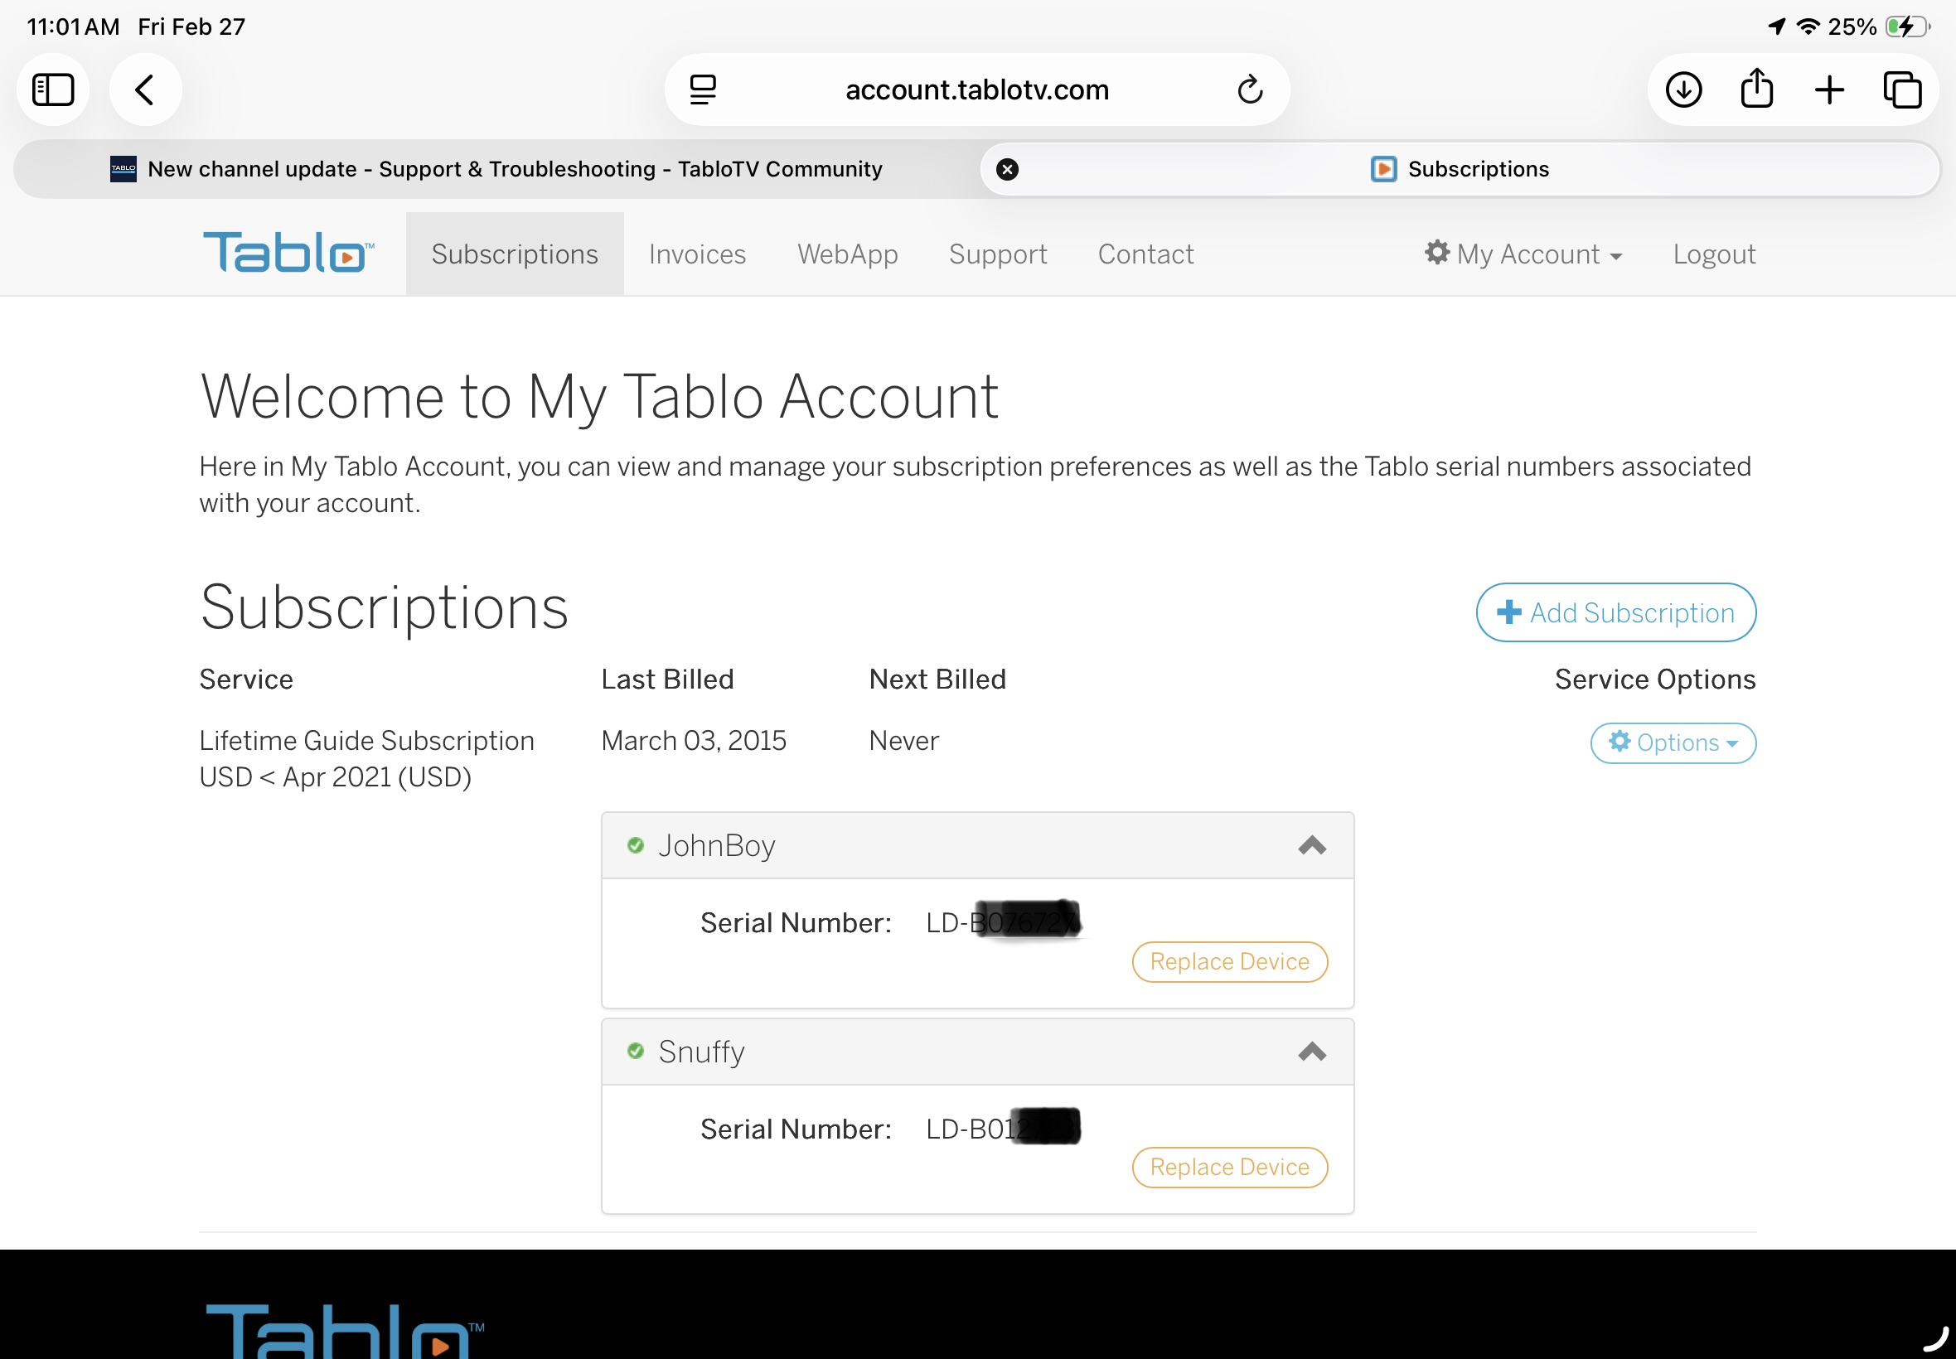
Task: Open the Invoices page
Action: (696, 254)
